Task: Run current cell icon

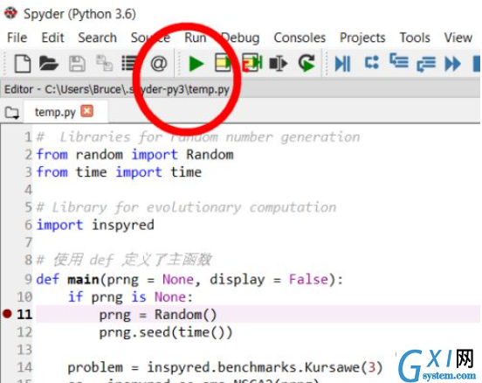Action: click(223, 63)
